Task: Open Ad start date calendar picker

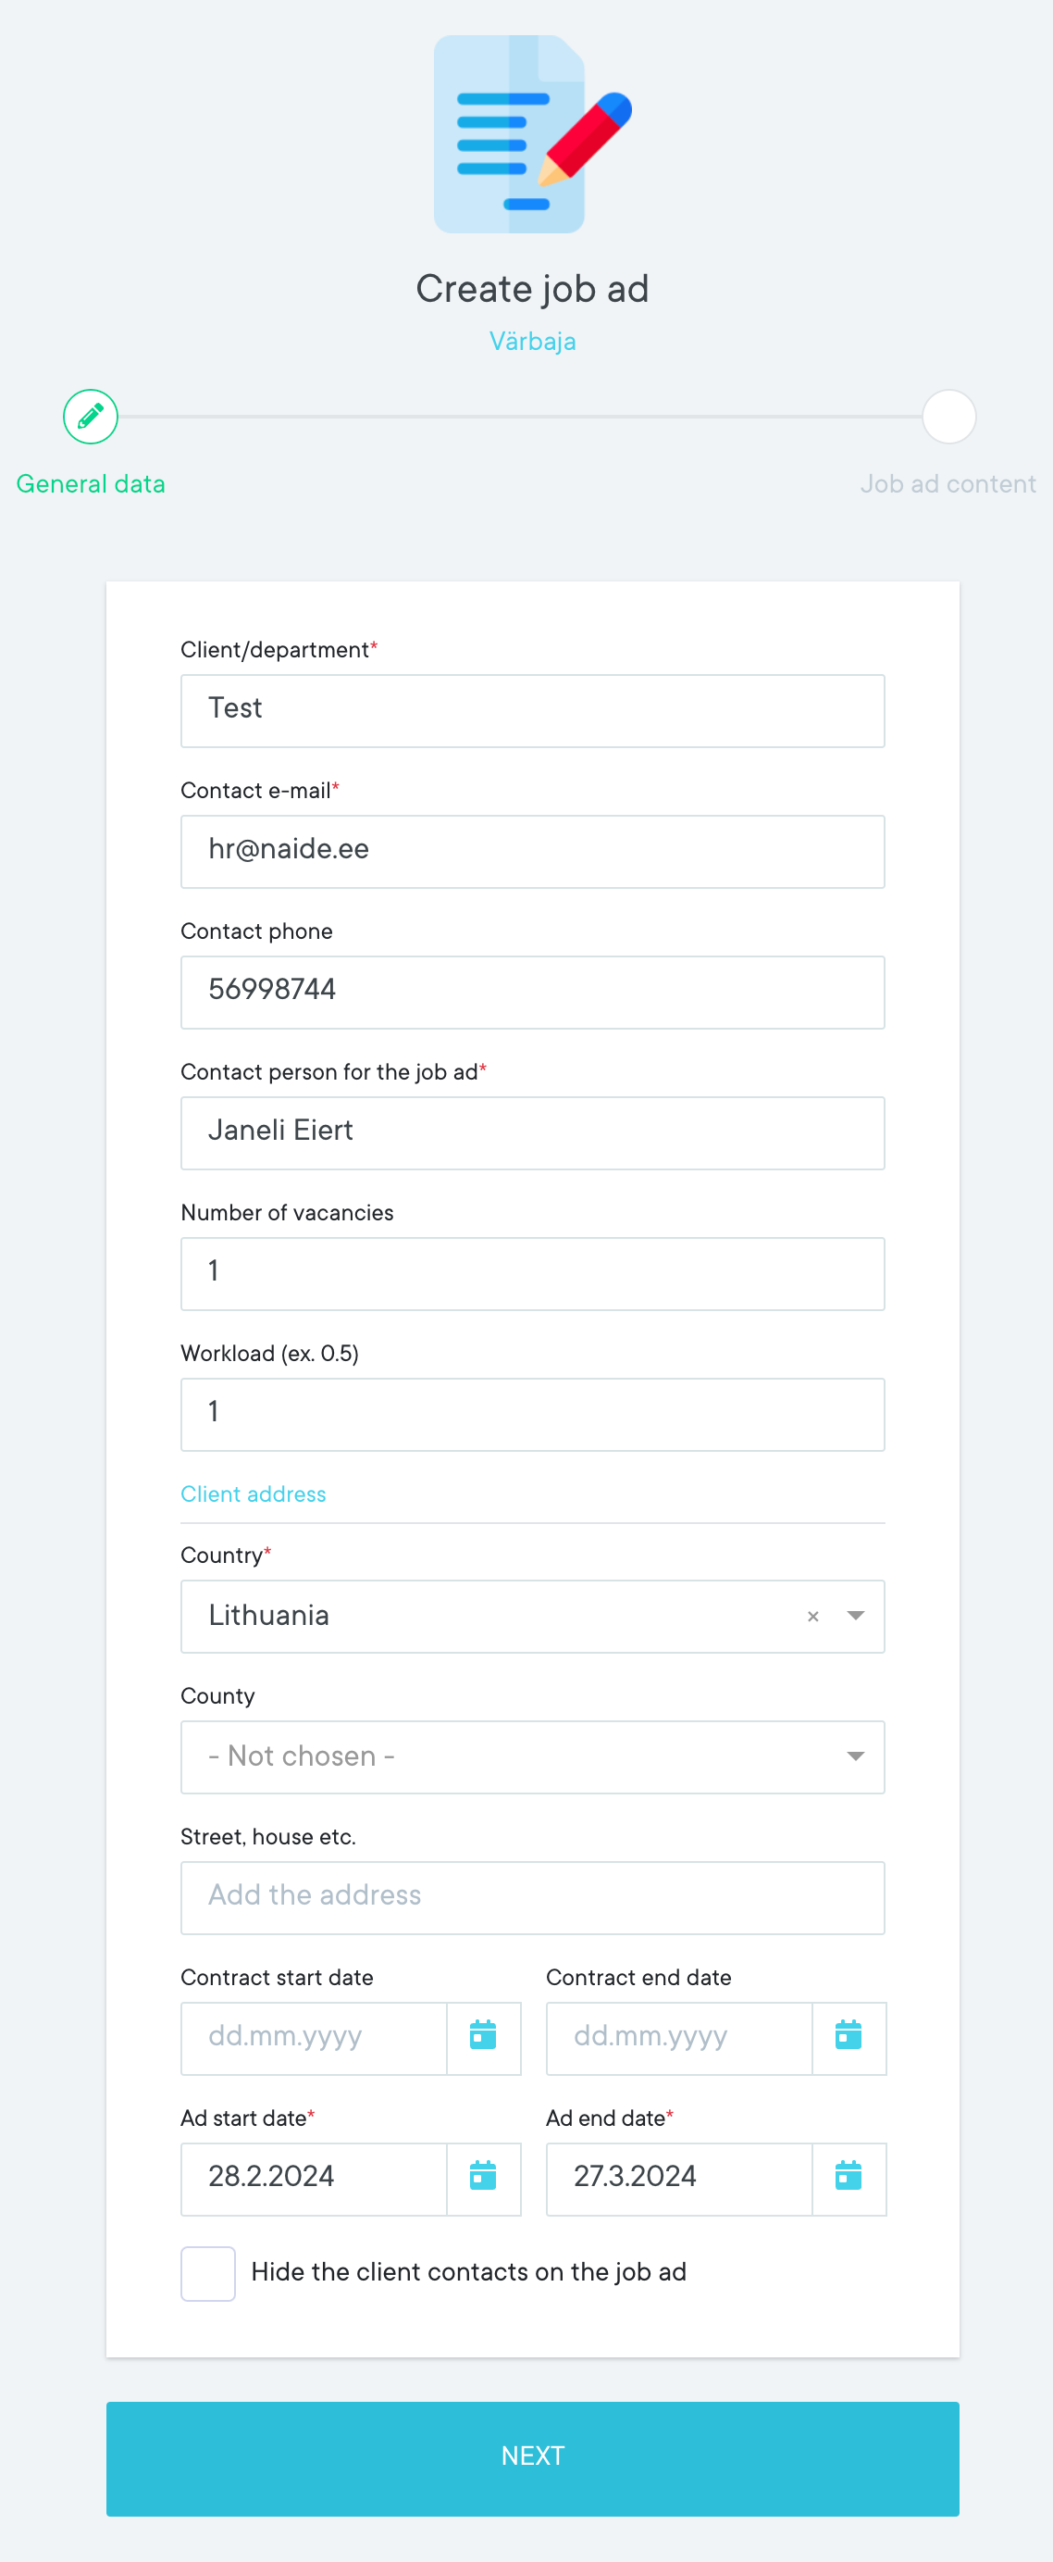Action: (483, 2178)
